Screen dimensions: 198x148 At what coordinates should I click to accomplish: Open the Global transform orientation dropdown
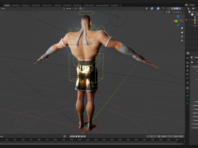point(68,9)
